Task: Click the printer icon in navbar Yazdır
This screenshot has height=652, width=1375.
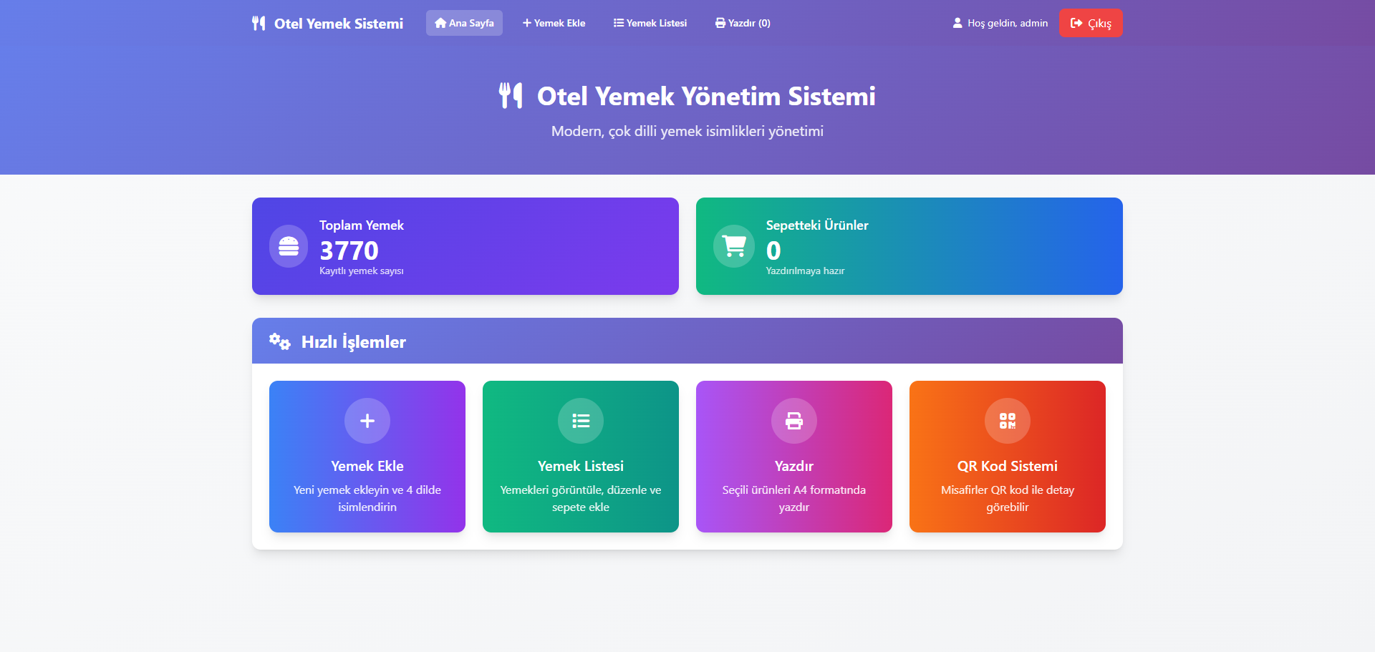Action: tap(720, 23)
